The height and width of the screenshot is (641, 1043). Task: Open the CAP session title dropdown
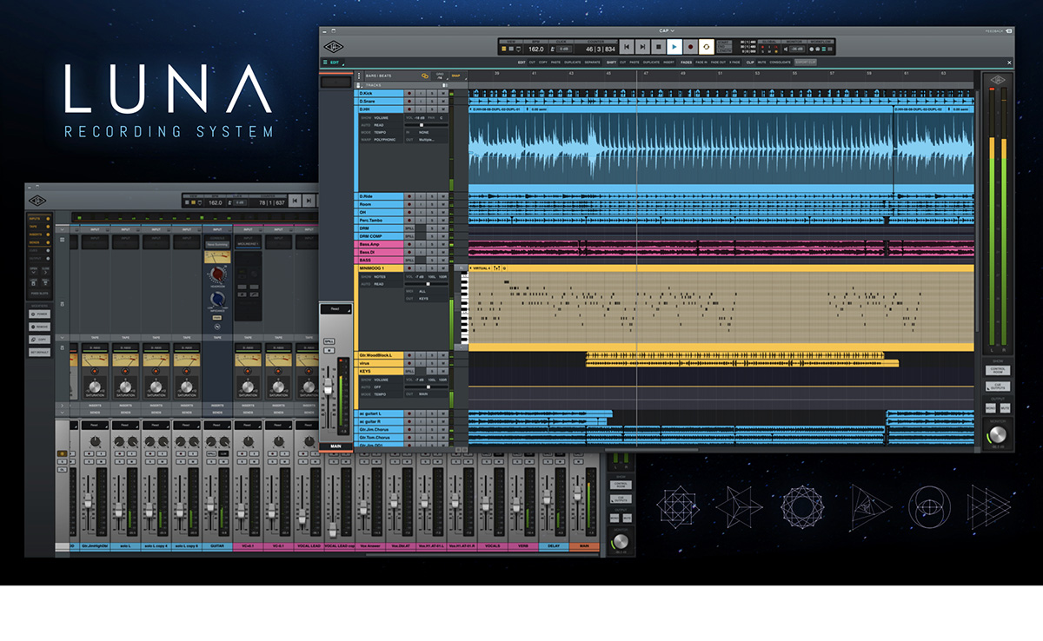(666, 30)
